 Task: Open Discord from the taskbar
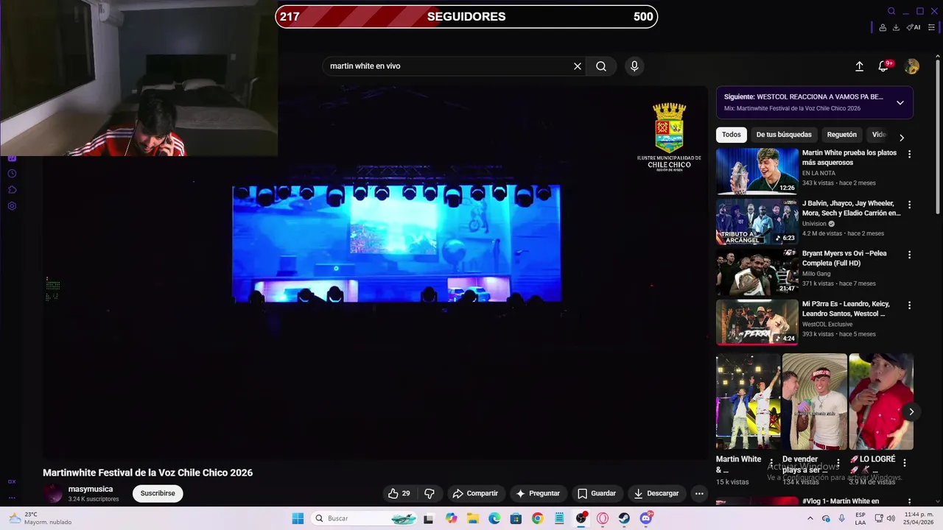(x=646, y=518)
